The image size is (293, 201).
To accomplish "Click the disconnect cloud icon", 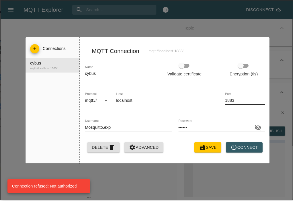I will (278, 10).
